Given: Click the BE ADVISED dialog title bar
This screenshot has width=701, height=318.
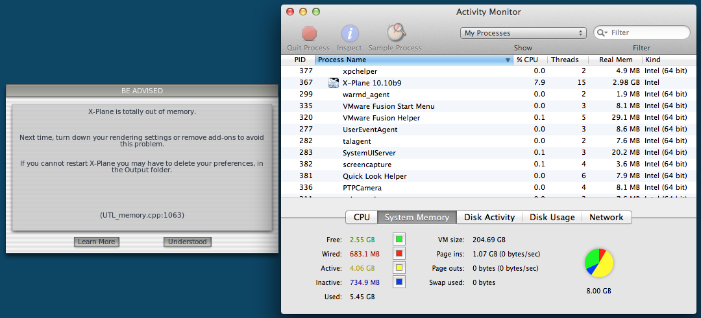Looking at the screenshot, I should point(141,91).
